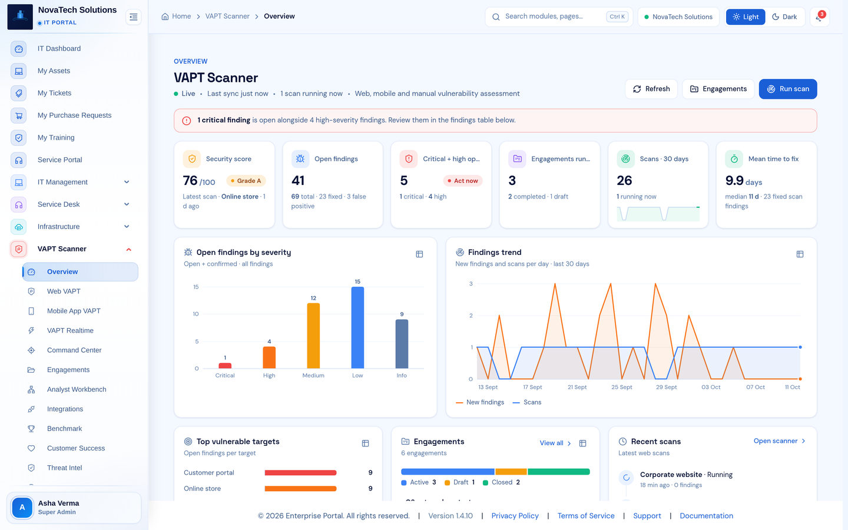
Task: Click the VAPT Scanner breadcrumb
Action: click(x=227, y=16)
